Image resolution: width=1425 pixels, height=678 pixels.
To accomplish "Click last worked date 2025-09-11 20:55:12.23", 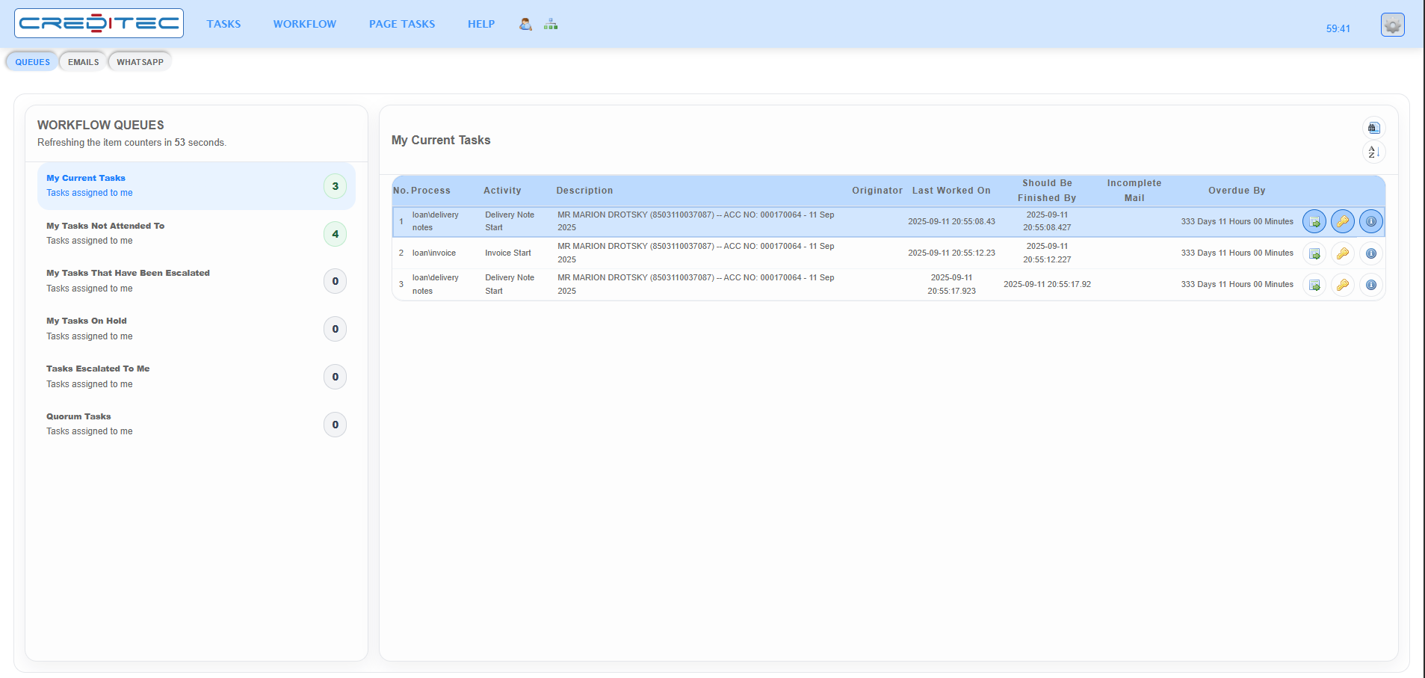I will [951, 253].
